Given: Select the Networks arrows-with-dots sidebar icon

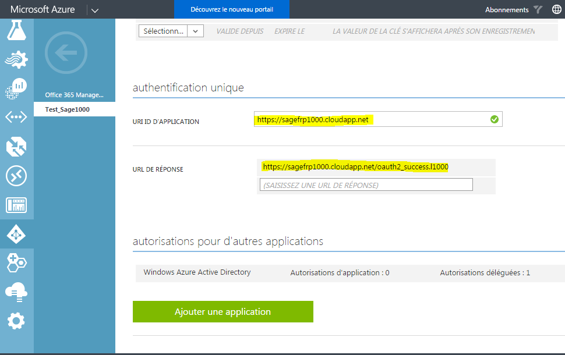Looking at the screenshot, I should click(x=16, y=117).
